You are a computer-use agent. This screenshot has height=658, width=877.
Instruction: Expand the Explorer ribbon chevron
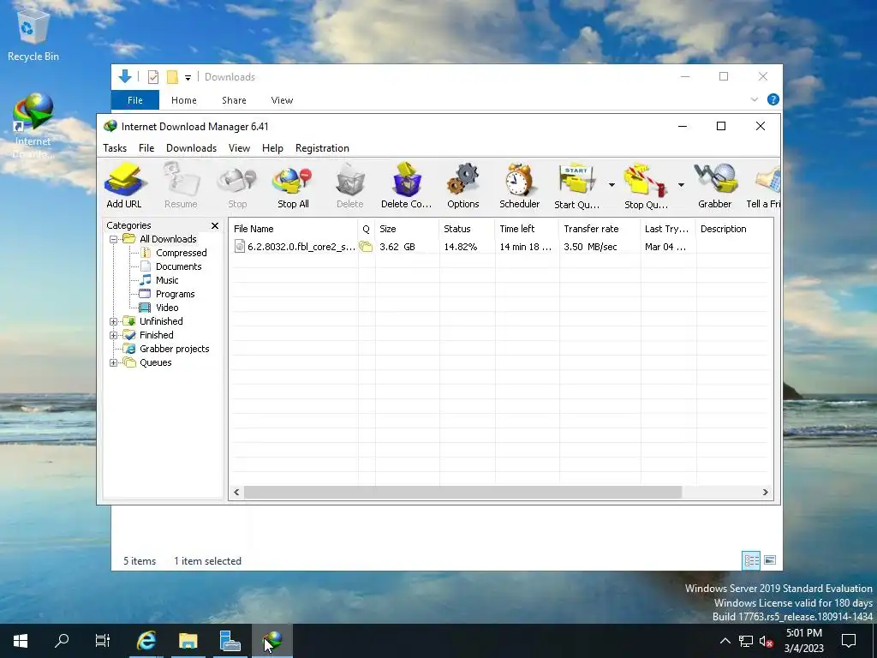[754, 99]
